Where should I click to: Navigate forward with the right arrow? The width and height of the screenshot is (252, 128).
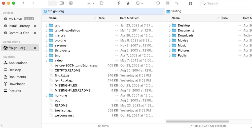(33, 3)
